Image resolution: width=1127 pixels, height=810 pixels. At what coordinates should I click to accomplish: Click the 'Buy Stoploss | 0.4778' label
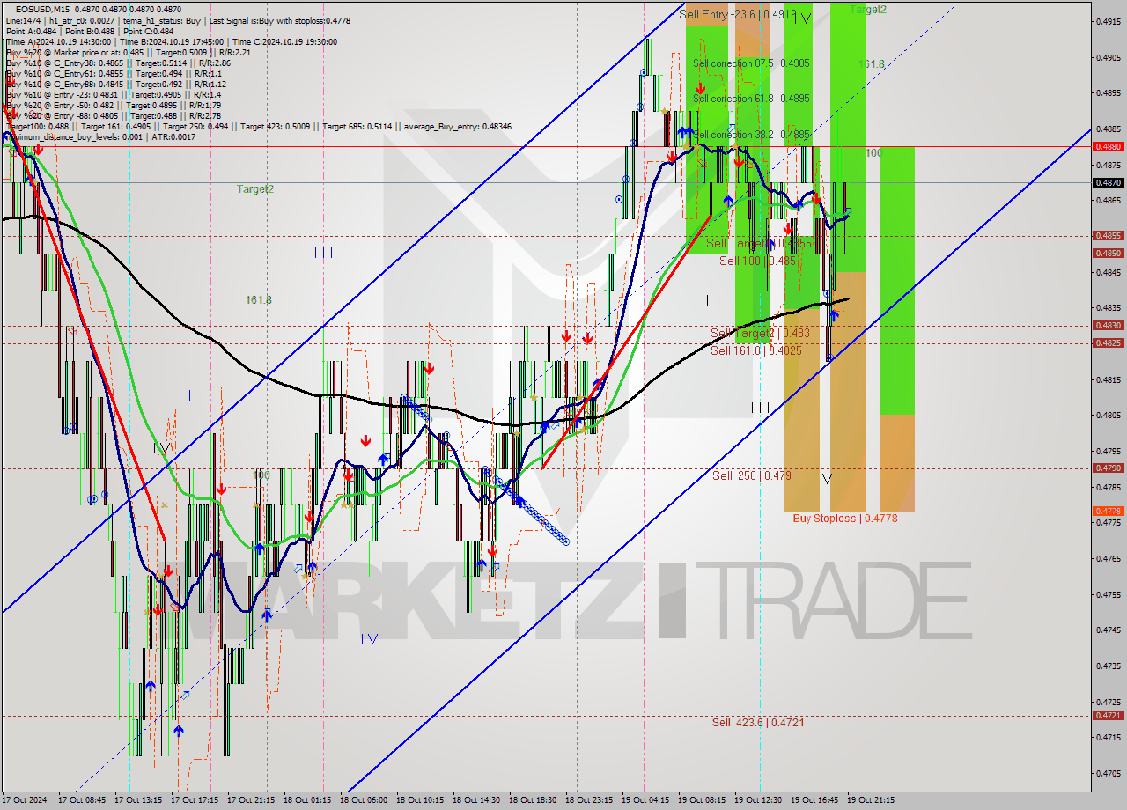844,519
